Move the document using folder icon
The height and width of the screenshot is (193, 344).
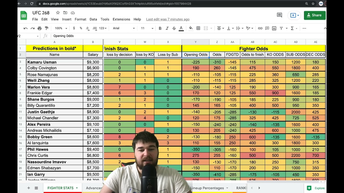pyautogui.click(x=65, y=13)
